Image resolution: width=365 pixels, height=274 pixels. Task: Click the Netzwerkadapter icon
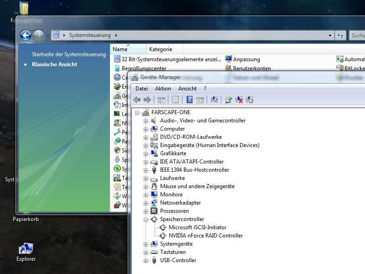click(154, 203)
